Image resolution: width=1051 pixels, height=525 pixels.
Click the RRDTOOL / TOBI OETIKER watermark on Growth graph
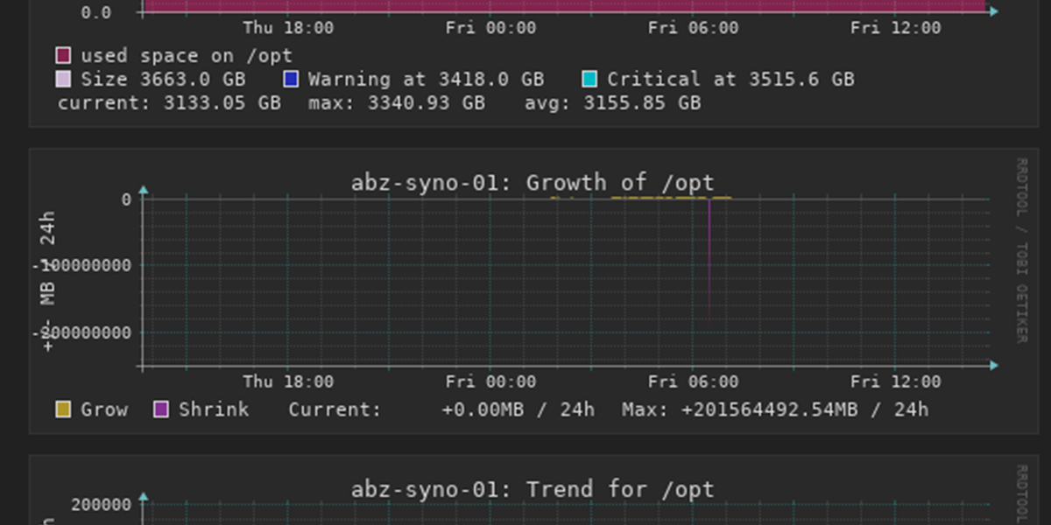(1020, 251)
